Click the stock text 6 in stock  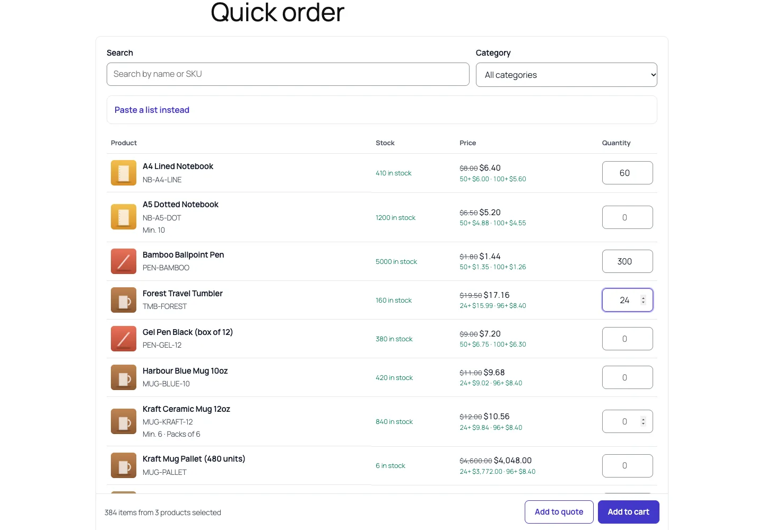click(390, 465)
